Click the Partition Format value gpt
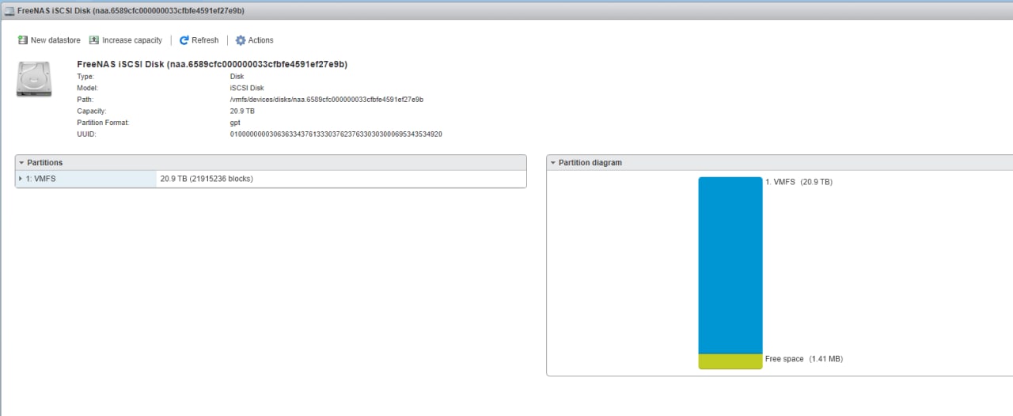Screen dimensions: 1013x416 pos(235,123)
